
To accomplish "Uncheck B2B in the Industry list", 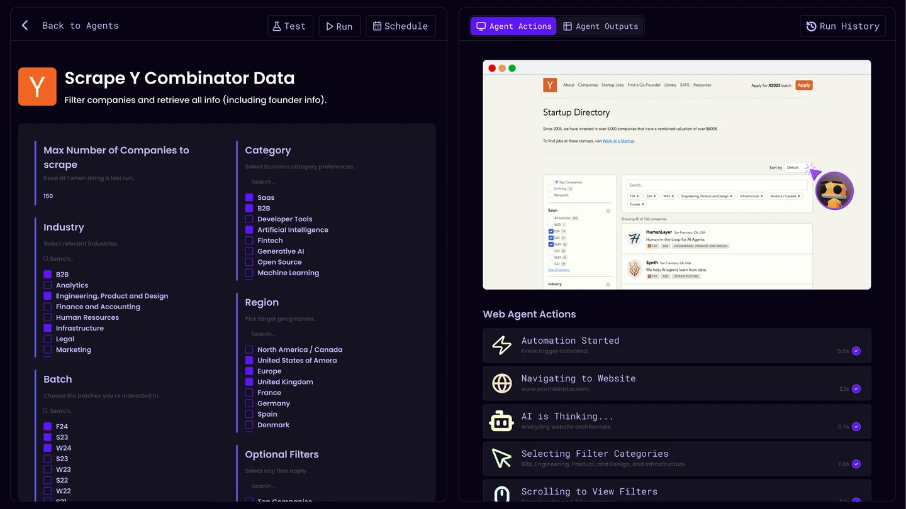I will tap(47, 275).
